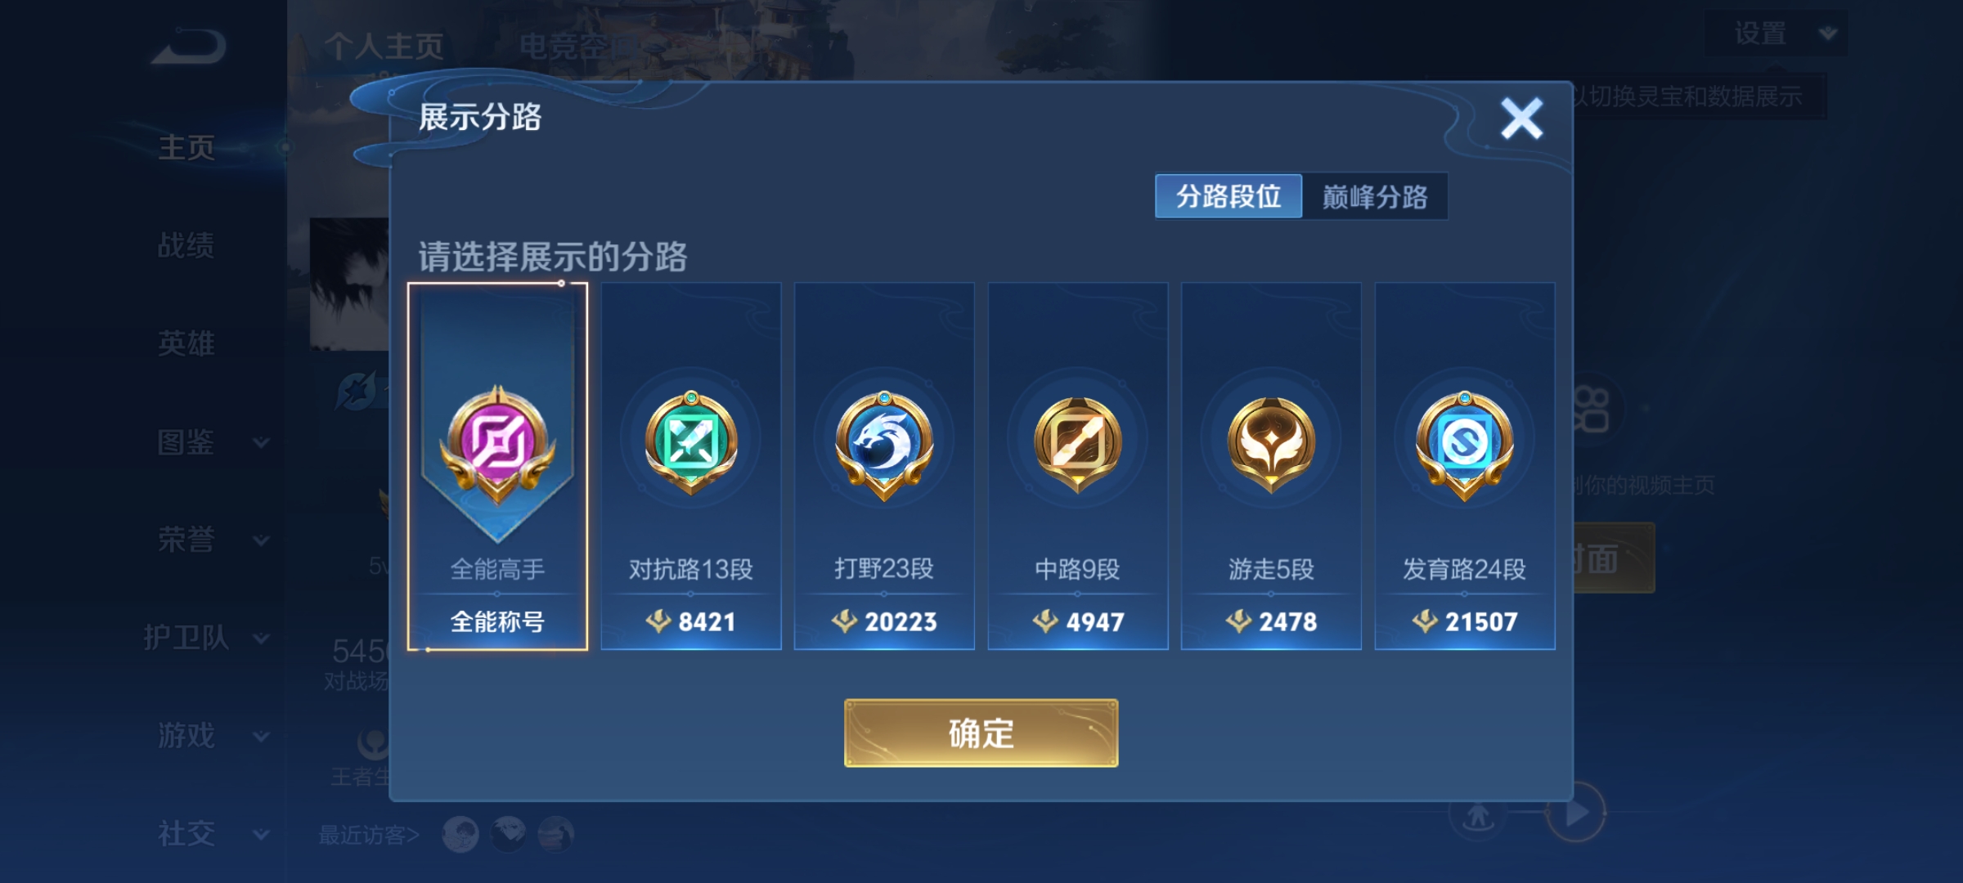Image resolution: width=1963 pixels, height=883 pixels.
Task: Select the 游走5段 winged badge icon
Action: click(x=1271, y=444)
